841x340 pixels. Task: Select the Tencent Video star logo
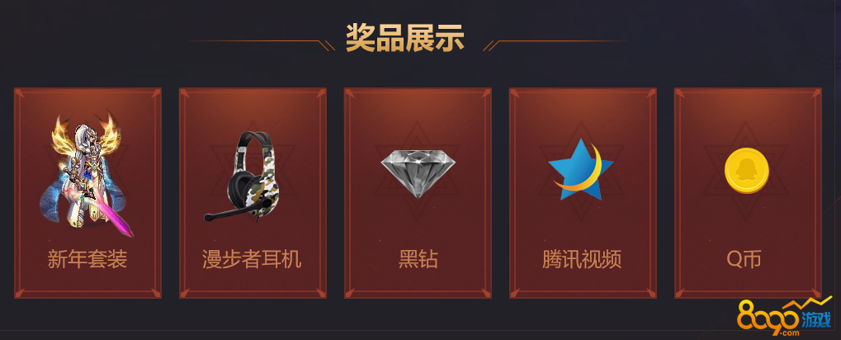click(580, 169)
